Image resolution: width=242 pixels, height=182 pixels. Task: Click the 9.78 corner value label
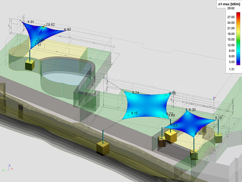click(172, 93)
